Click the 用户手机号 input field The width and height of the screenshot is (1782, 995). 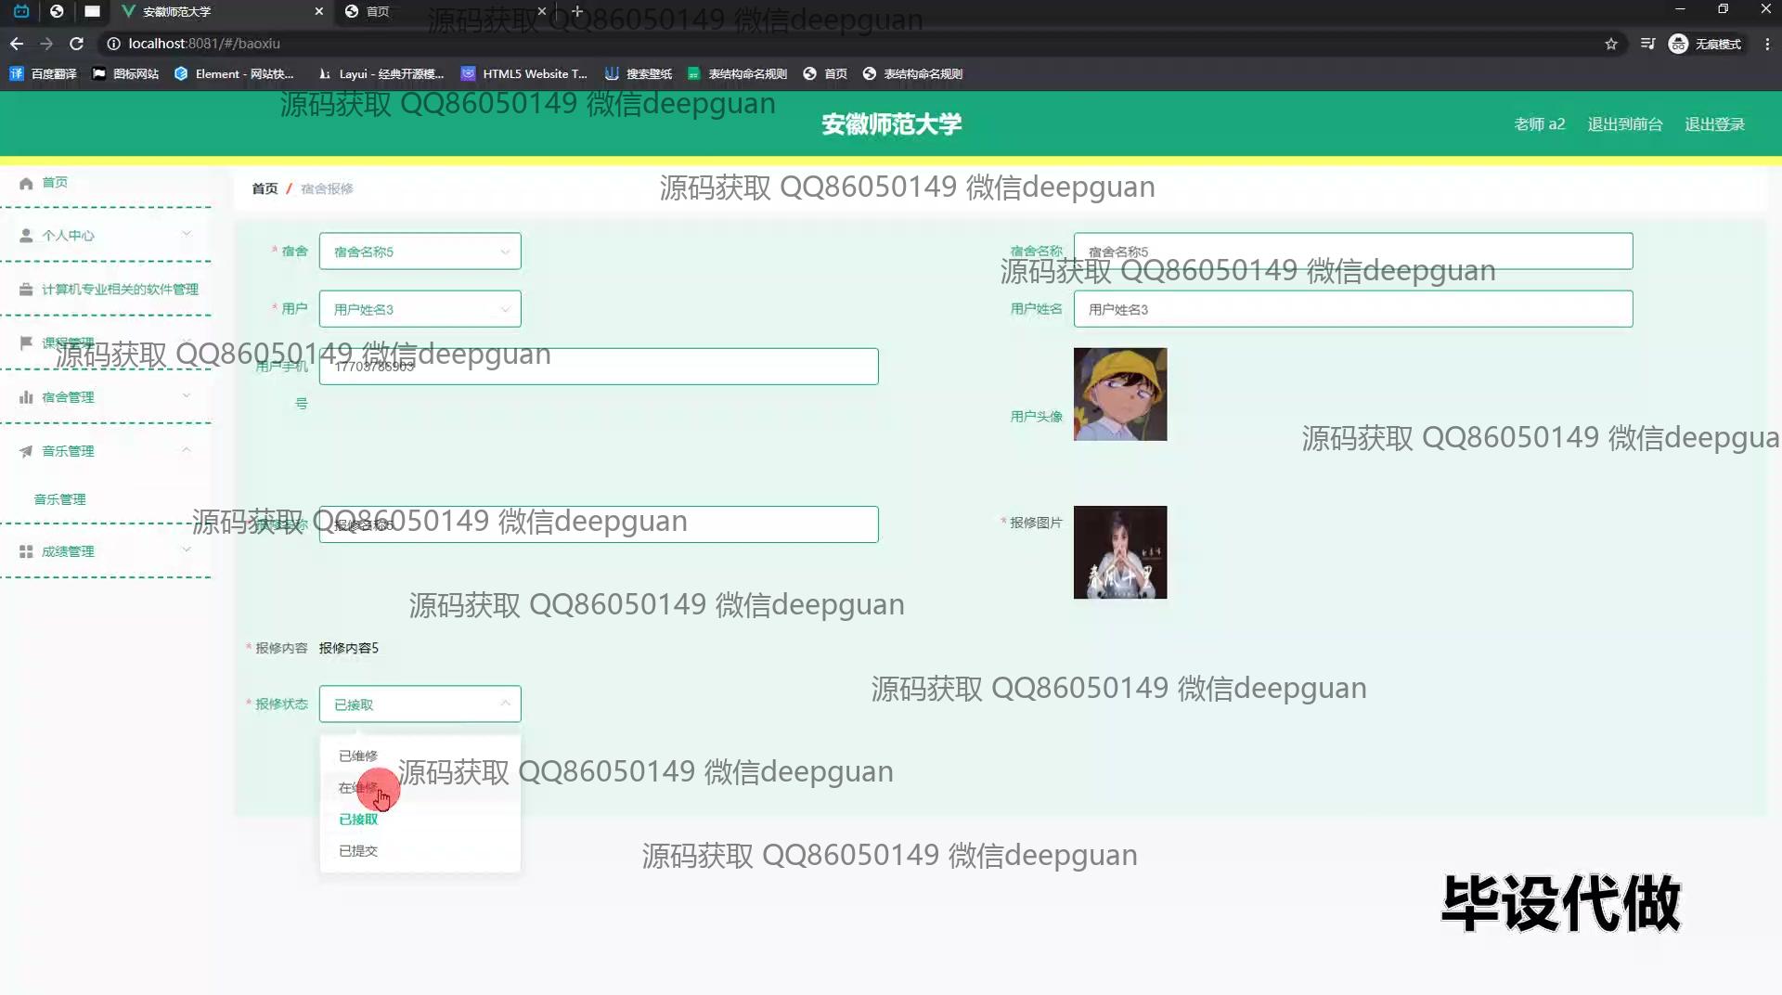[599, 367]
